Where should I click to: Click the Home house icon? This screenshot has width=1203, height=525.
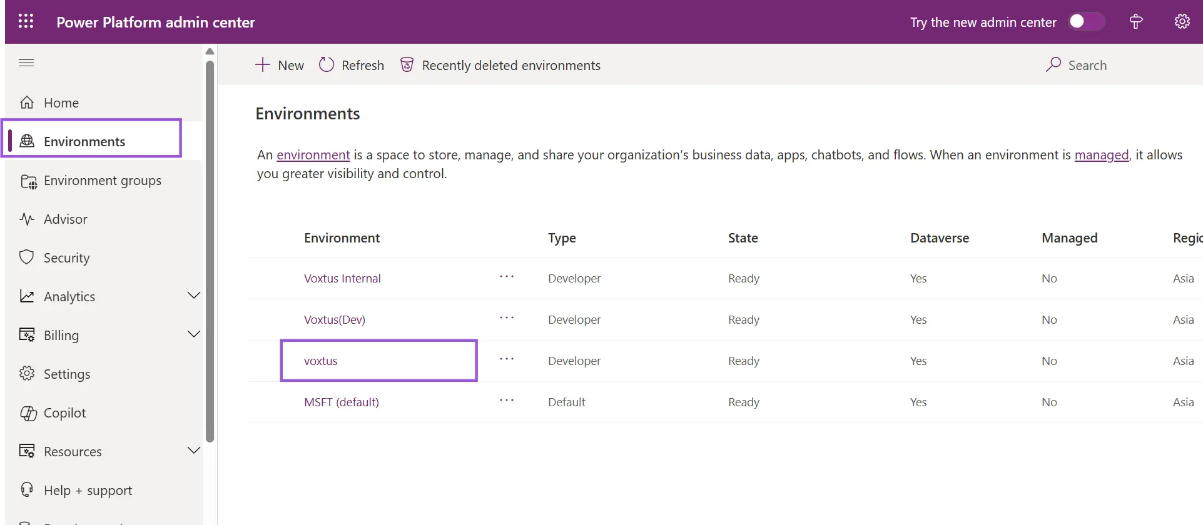click(27, 102)
